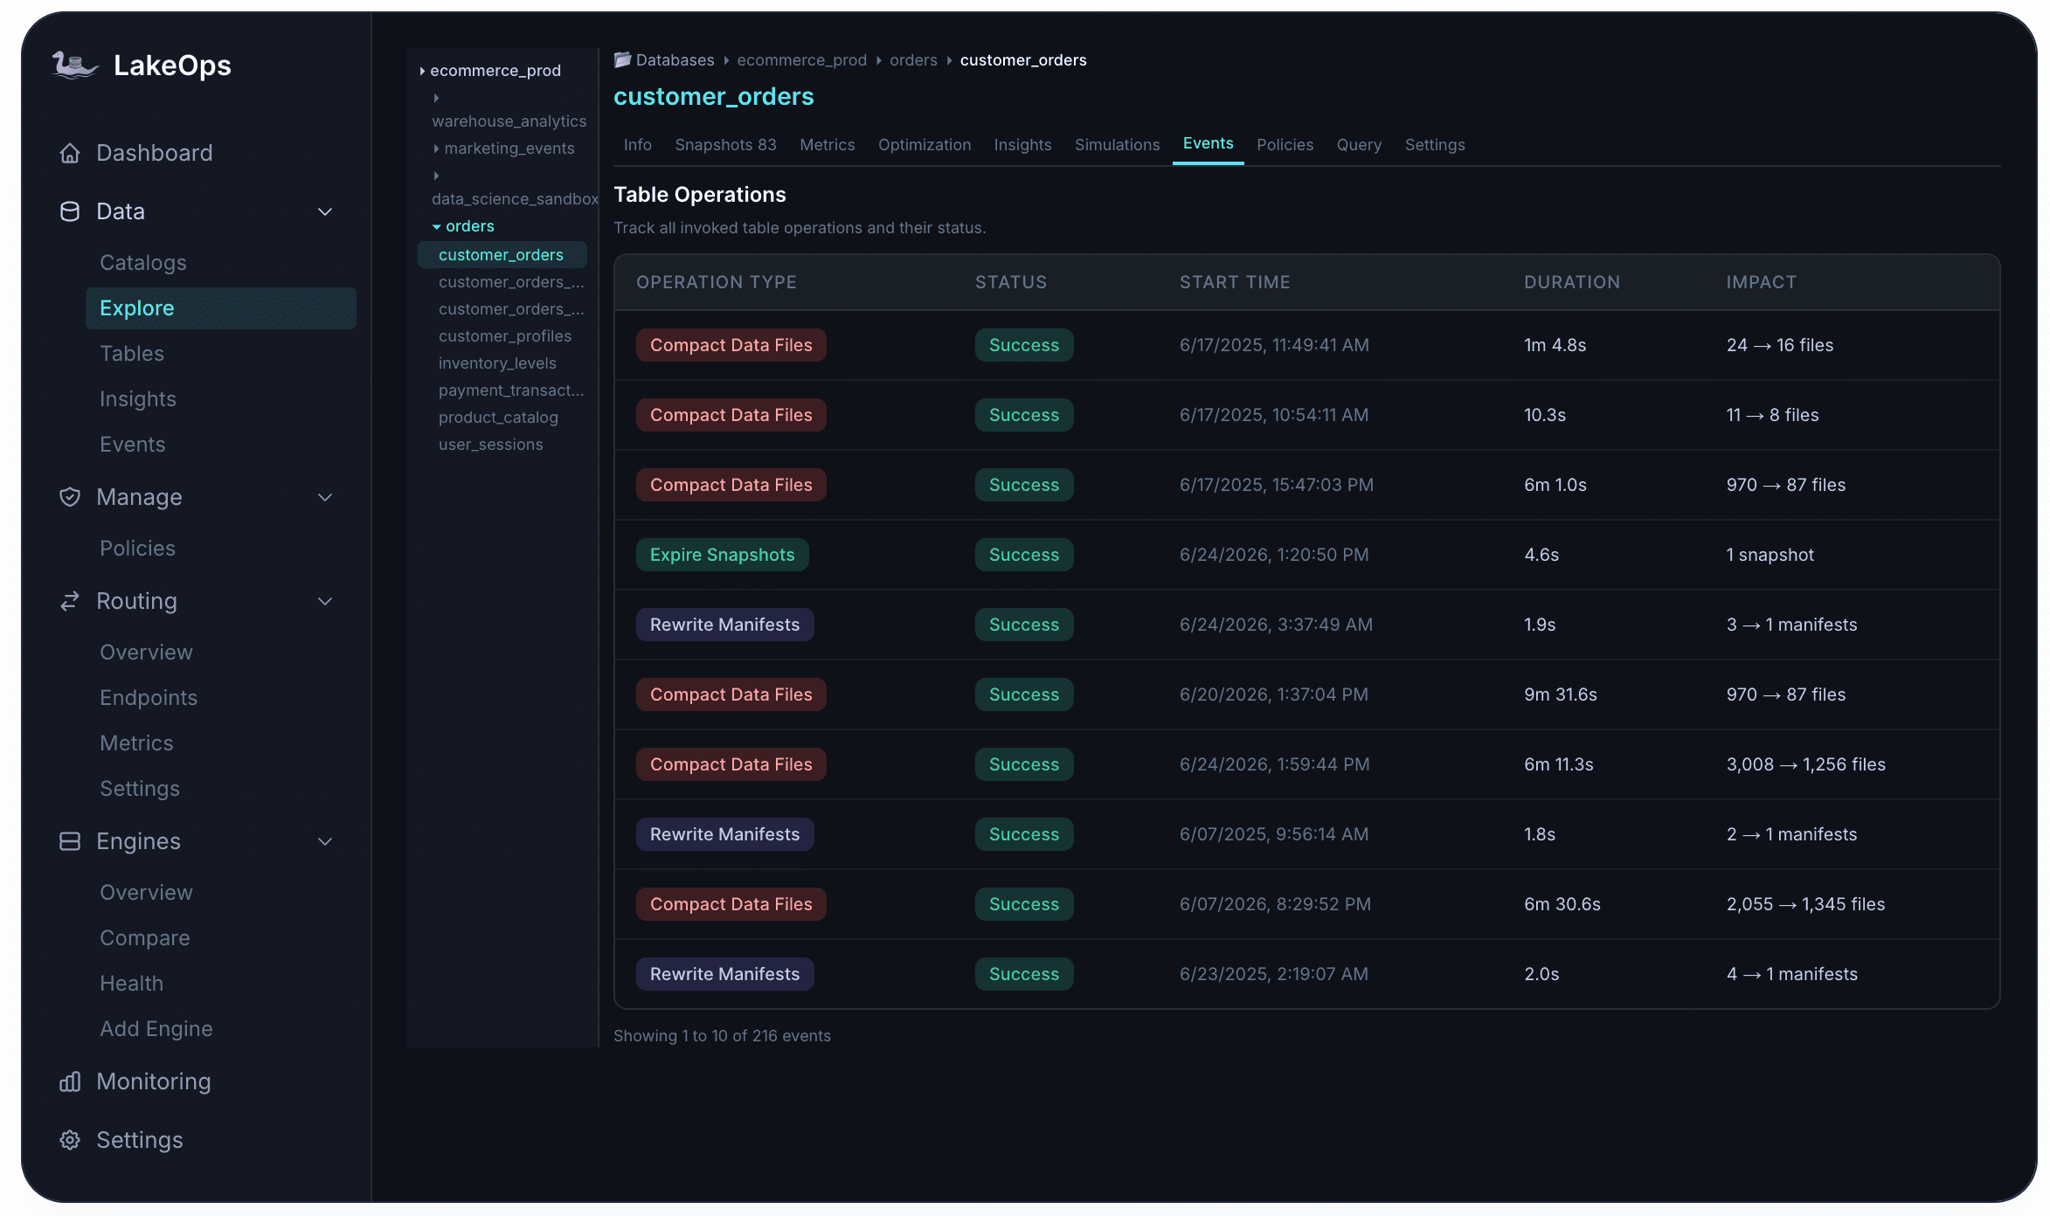Open Health under Engines
This screenshot has width=2050, height=1216.
click(132, 984)
